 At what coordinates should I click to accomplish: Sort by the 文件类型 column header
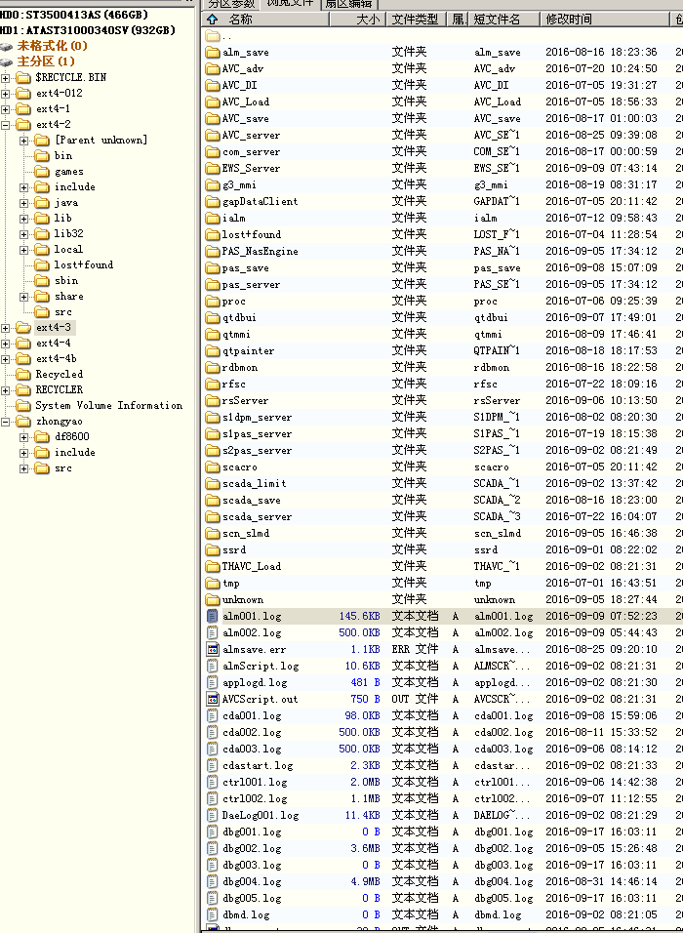[x=415, y=20]
